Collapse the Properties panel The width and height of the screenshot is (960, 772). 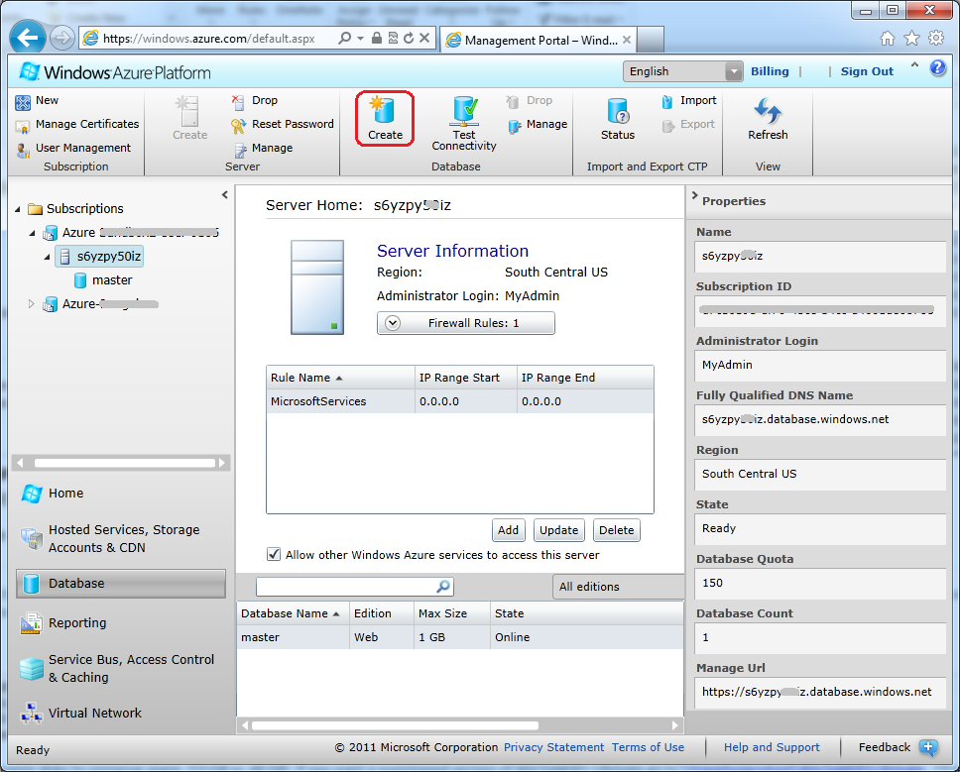click(x=695, y=196)
